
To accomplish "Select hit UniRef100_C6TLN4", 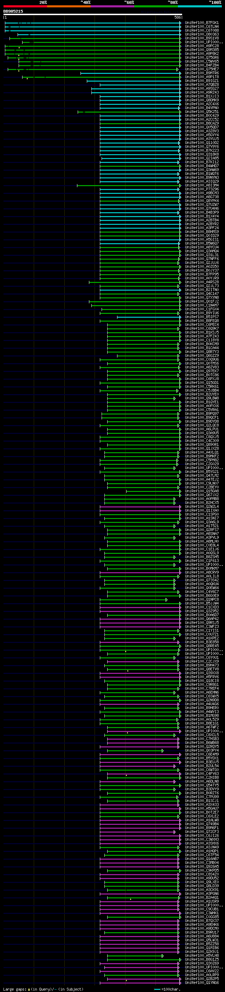I will pos(202,27).
